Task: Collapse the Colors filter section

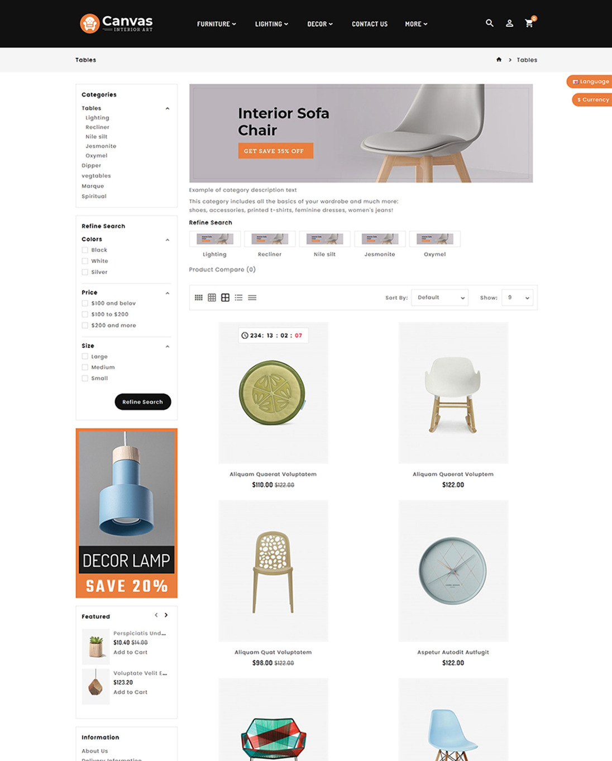Action: coord(167,240)
